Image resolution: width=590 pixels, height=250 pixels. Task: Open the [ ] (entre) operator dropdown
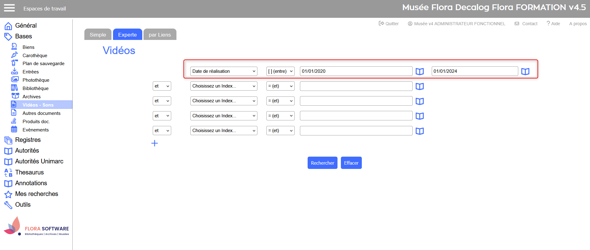pos(280,71)
